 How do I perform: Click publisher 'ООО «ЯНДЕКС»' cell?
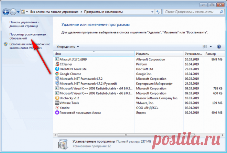click(x=147, y=108)
